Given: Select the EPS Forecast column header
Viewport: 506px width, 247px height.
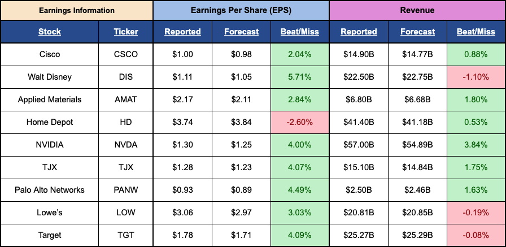Looking at the screenshot, I should coord(241,32).
